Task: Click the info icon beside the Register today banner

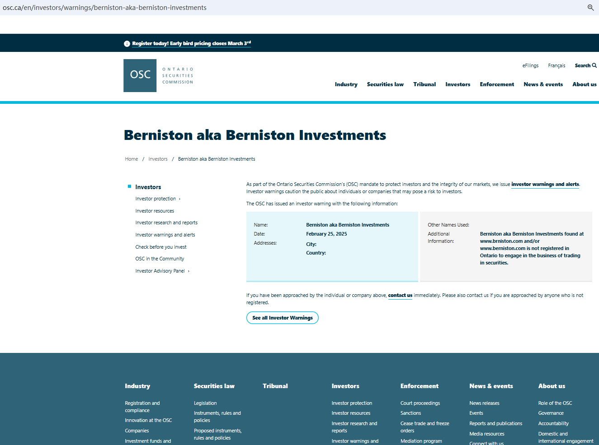Action: click(x=127, y=44)
